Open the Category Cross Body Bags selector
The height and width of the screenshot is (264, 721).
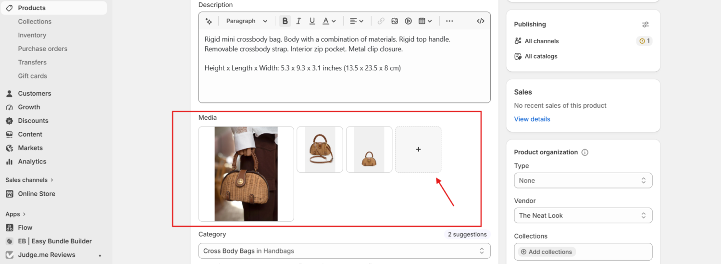tap(344, 251)
